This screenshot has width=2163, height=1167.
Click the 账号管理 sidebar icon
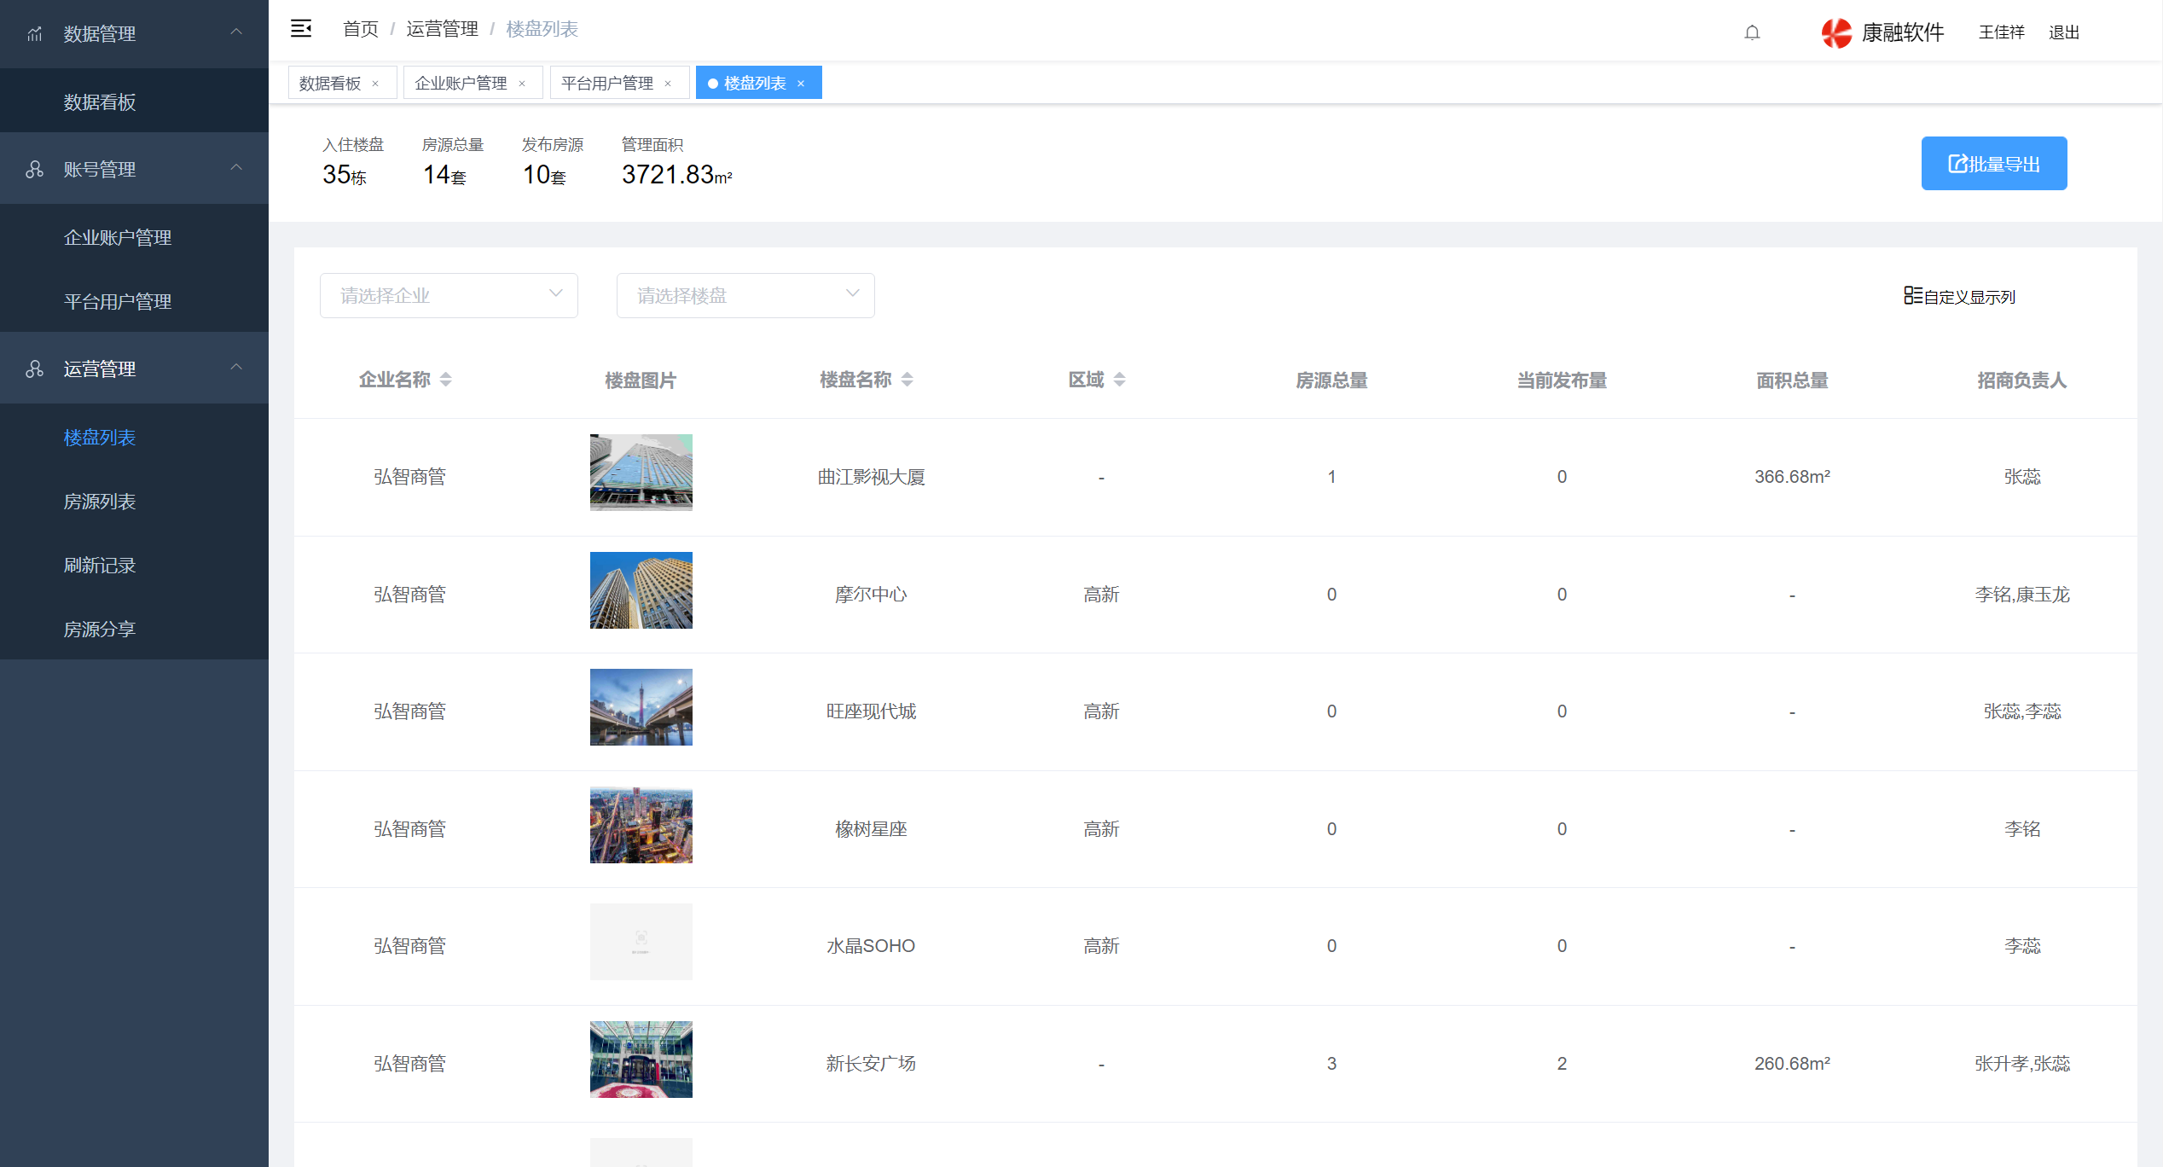[34, 170]
